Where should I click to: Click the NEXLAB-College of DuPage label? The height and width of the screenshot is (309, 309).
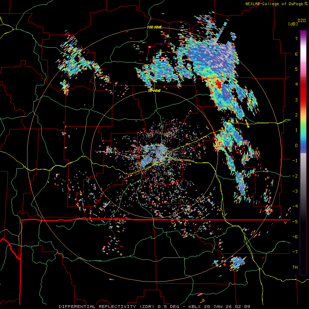coord(274,4)
